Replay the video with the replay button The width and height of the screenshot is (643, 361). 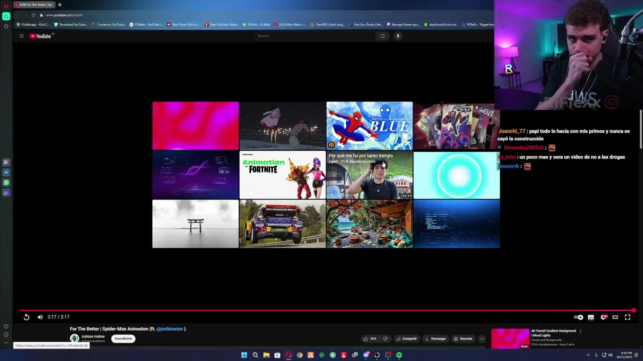(26, 317)
